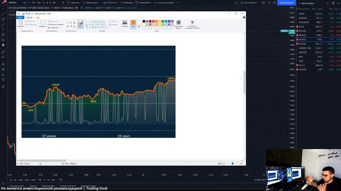Click the Paint zoom in plus button
The image size is (341, 191).
(241, 164)
